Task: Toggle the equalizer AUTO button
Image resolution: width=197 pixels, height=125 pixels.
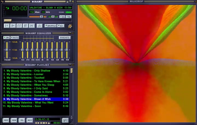Action: click(15, 37)
